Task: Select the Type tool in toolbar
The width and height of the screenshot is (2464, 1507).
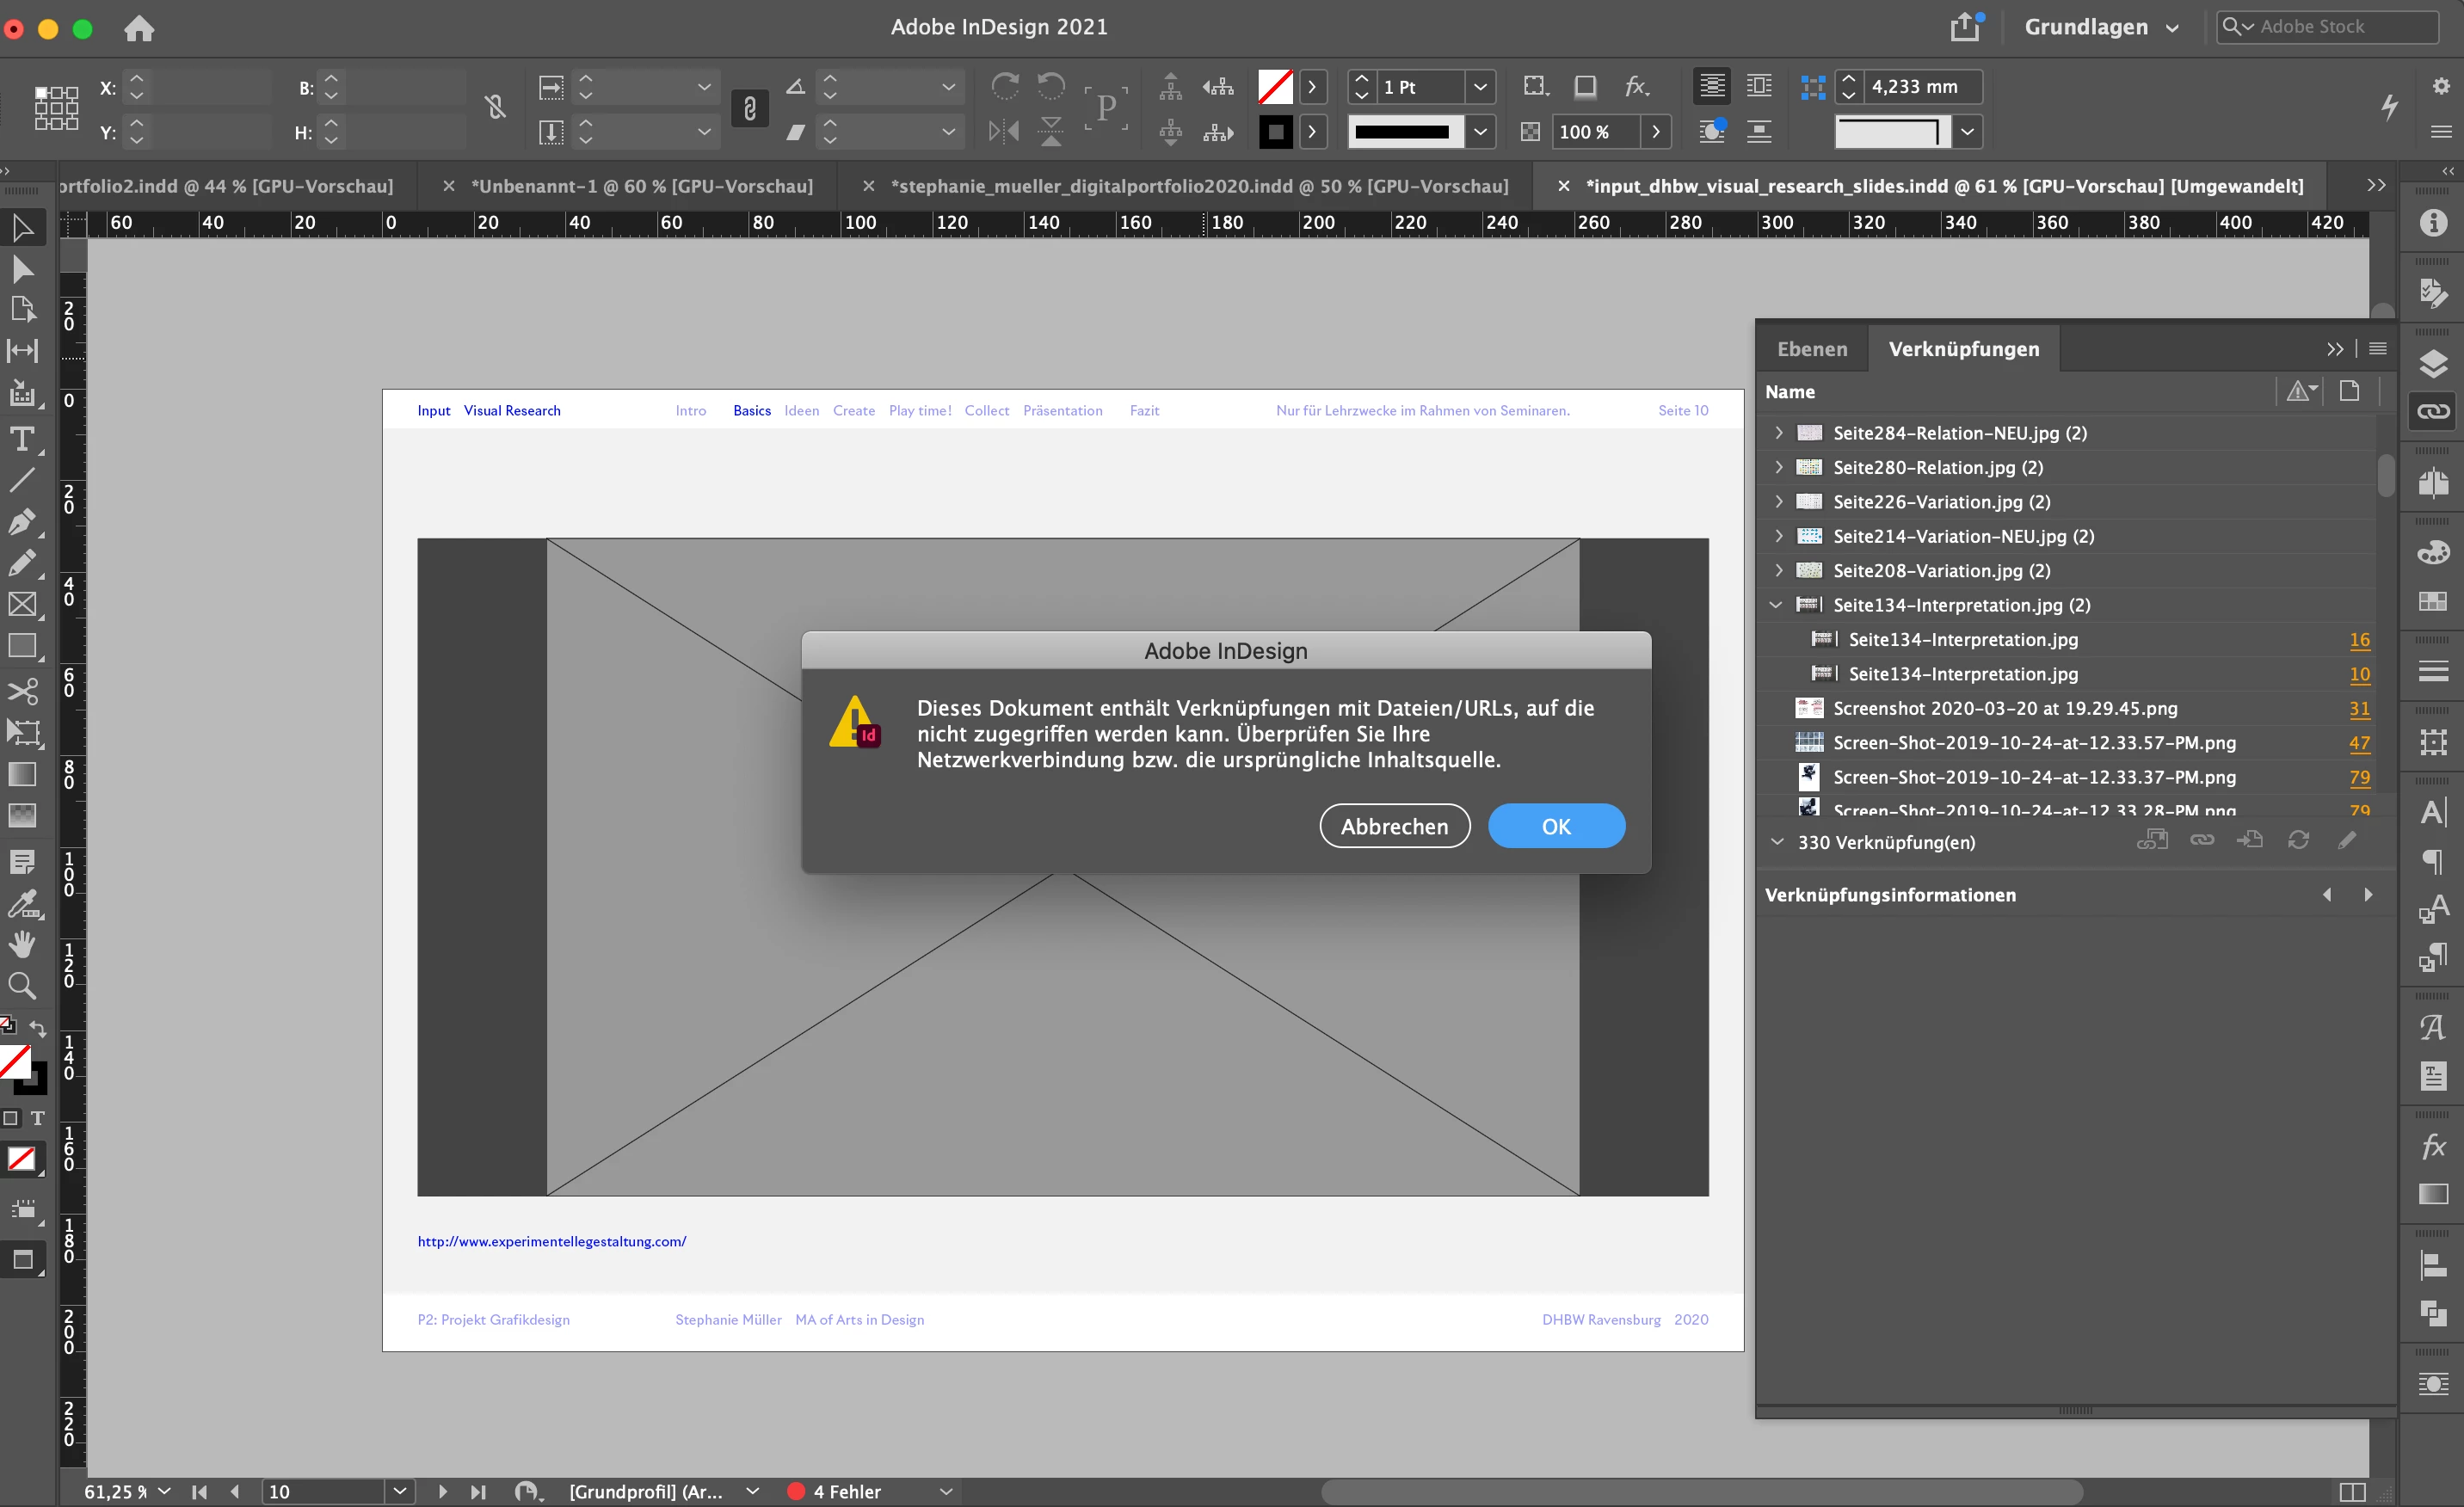Action: 22,439
